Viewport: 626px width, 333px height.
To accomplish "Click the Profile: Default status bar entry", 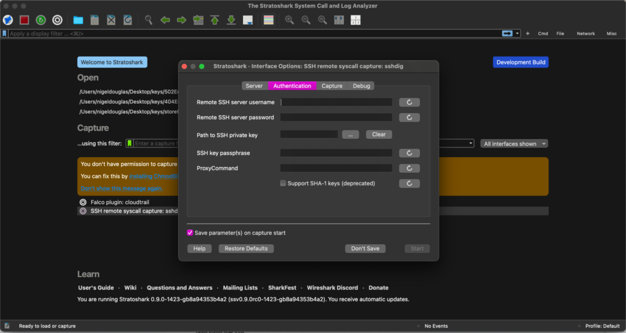I will tap(602, 326).
